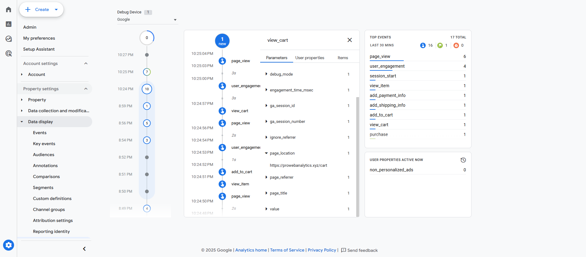Open the Explore icon in left rail

9,39
